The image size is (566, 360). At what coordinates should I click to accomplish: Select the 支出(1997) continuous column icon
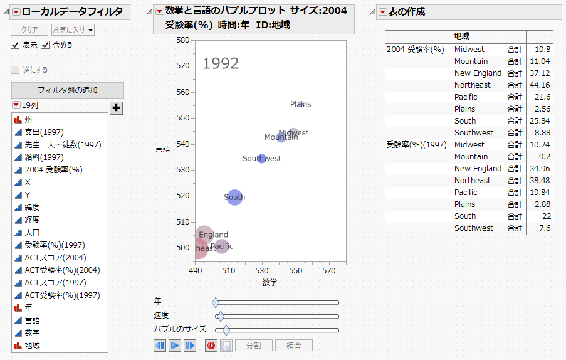(x=18, y=132)
